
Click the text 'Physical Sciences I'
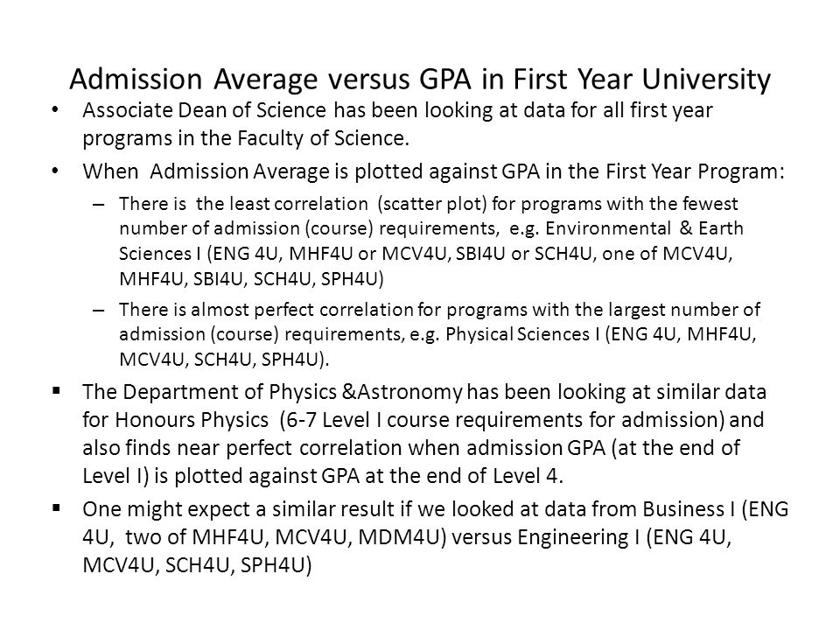click(523, 334)
